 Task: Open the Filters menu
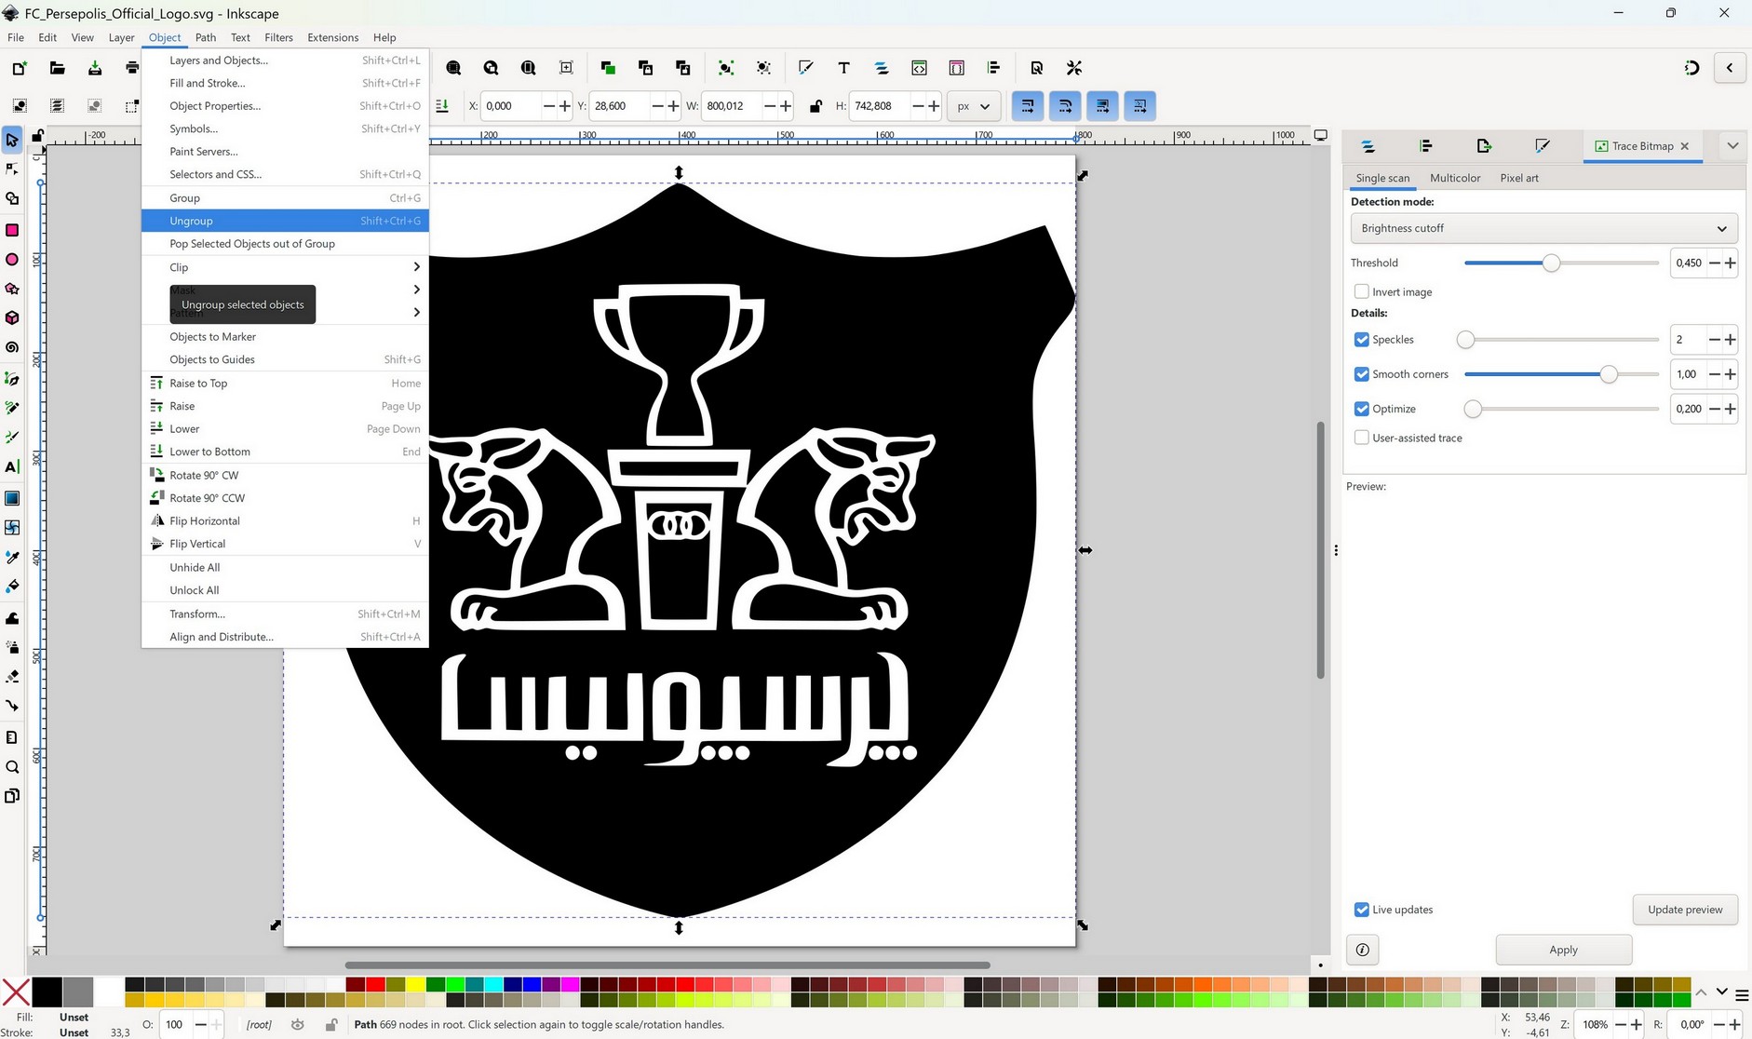[278, 38]
